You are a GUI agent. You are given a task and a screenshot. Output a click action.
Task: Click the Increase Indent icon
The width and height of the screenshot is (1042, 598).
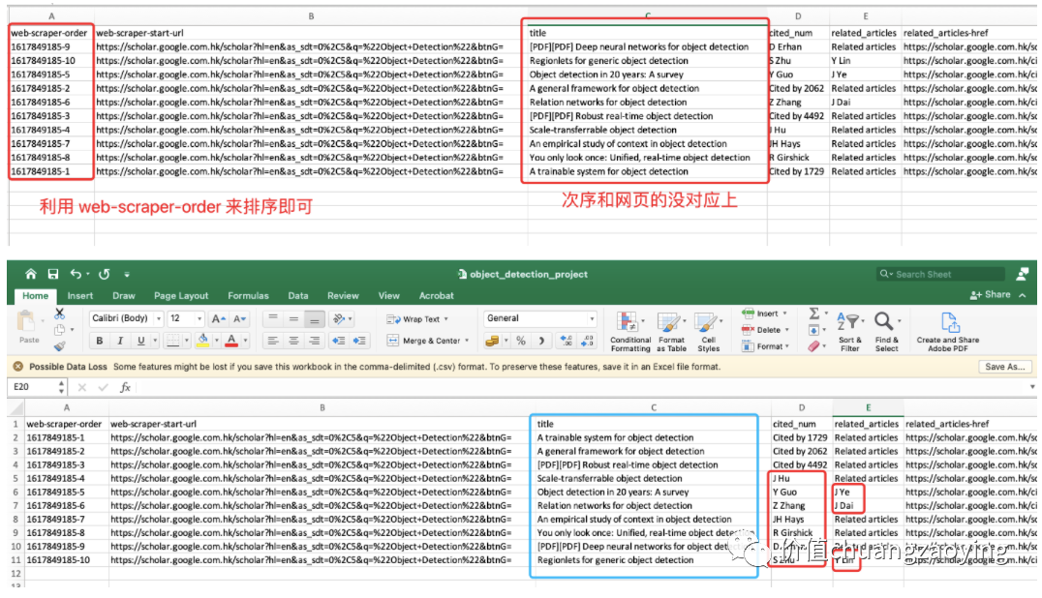click(x=359, y=341)
